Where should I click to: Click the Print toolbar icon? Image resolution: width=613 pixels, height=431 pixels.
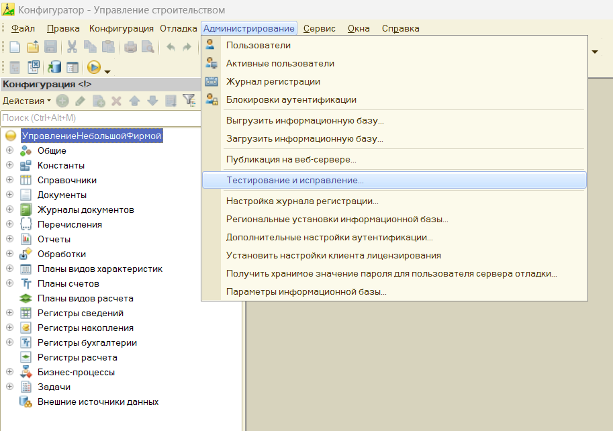130,47
